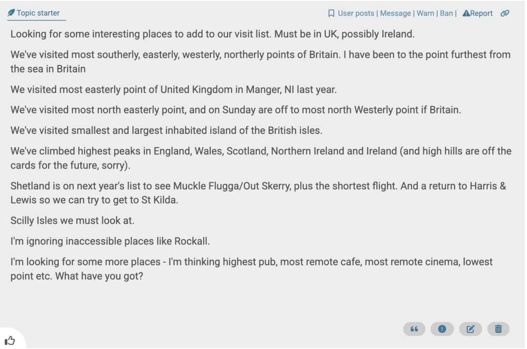This screenshot has width=527, height=349.
Task: Click the Warn moderation link
Action: [x=425, y=13]
